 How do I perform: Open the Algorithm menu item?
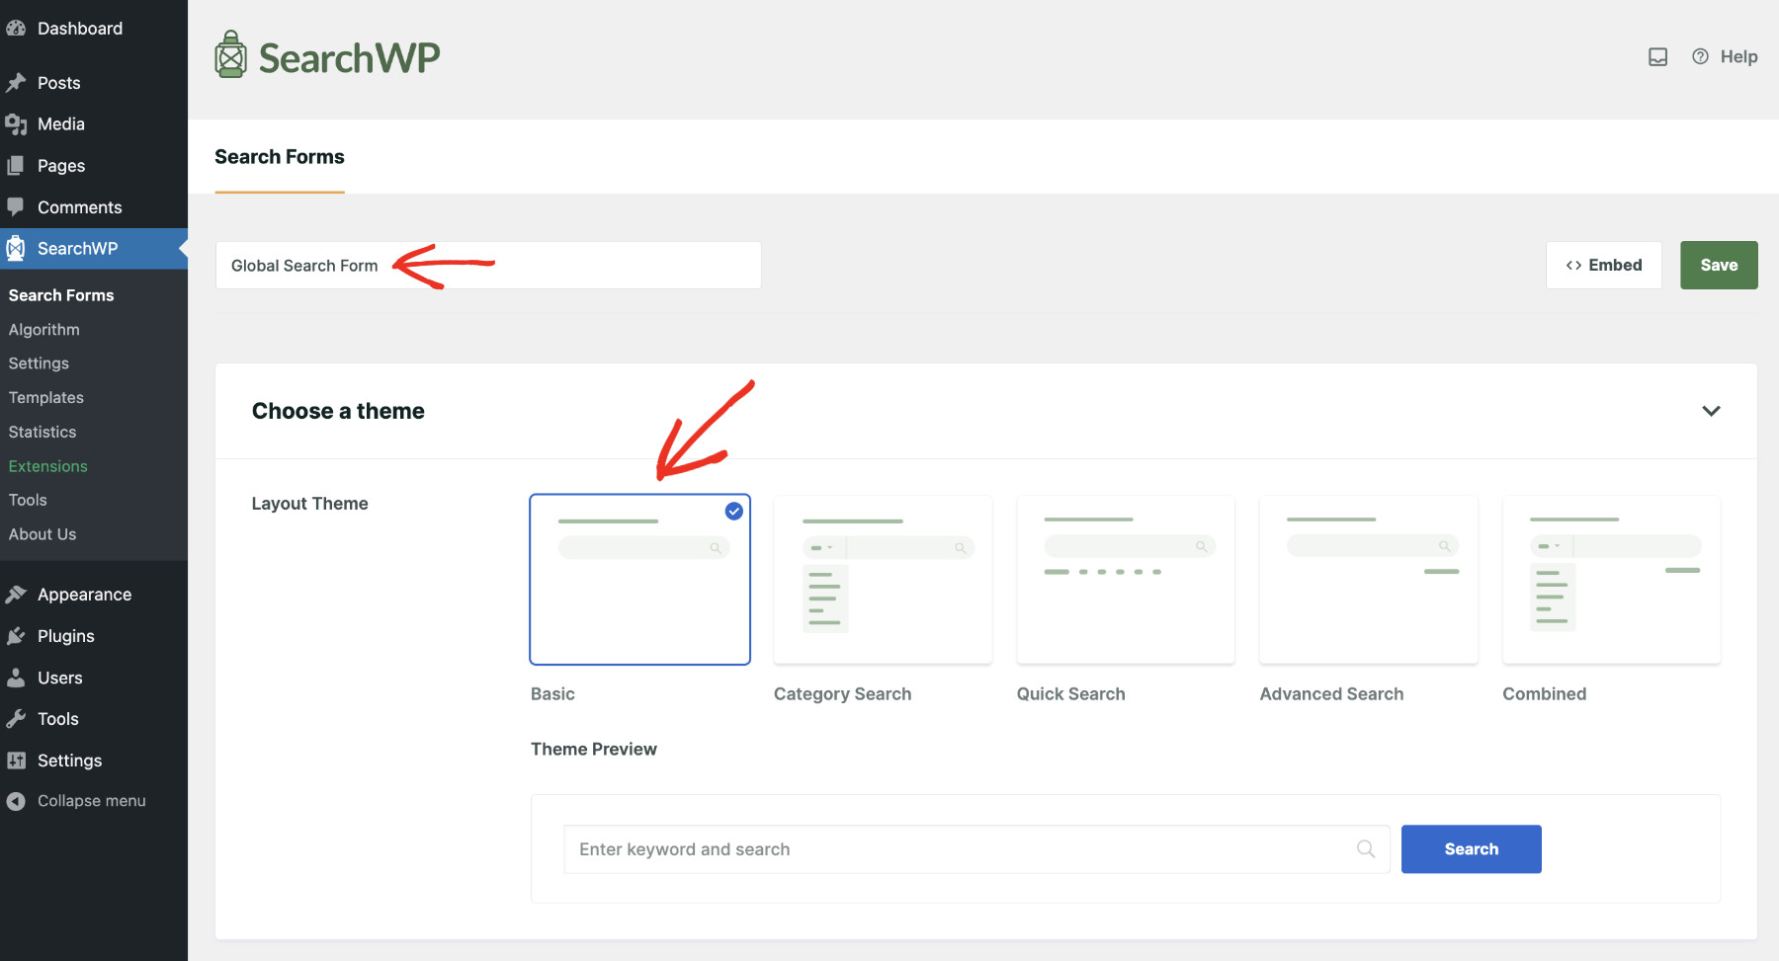point(43,329)
